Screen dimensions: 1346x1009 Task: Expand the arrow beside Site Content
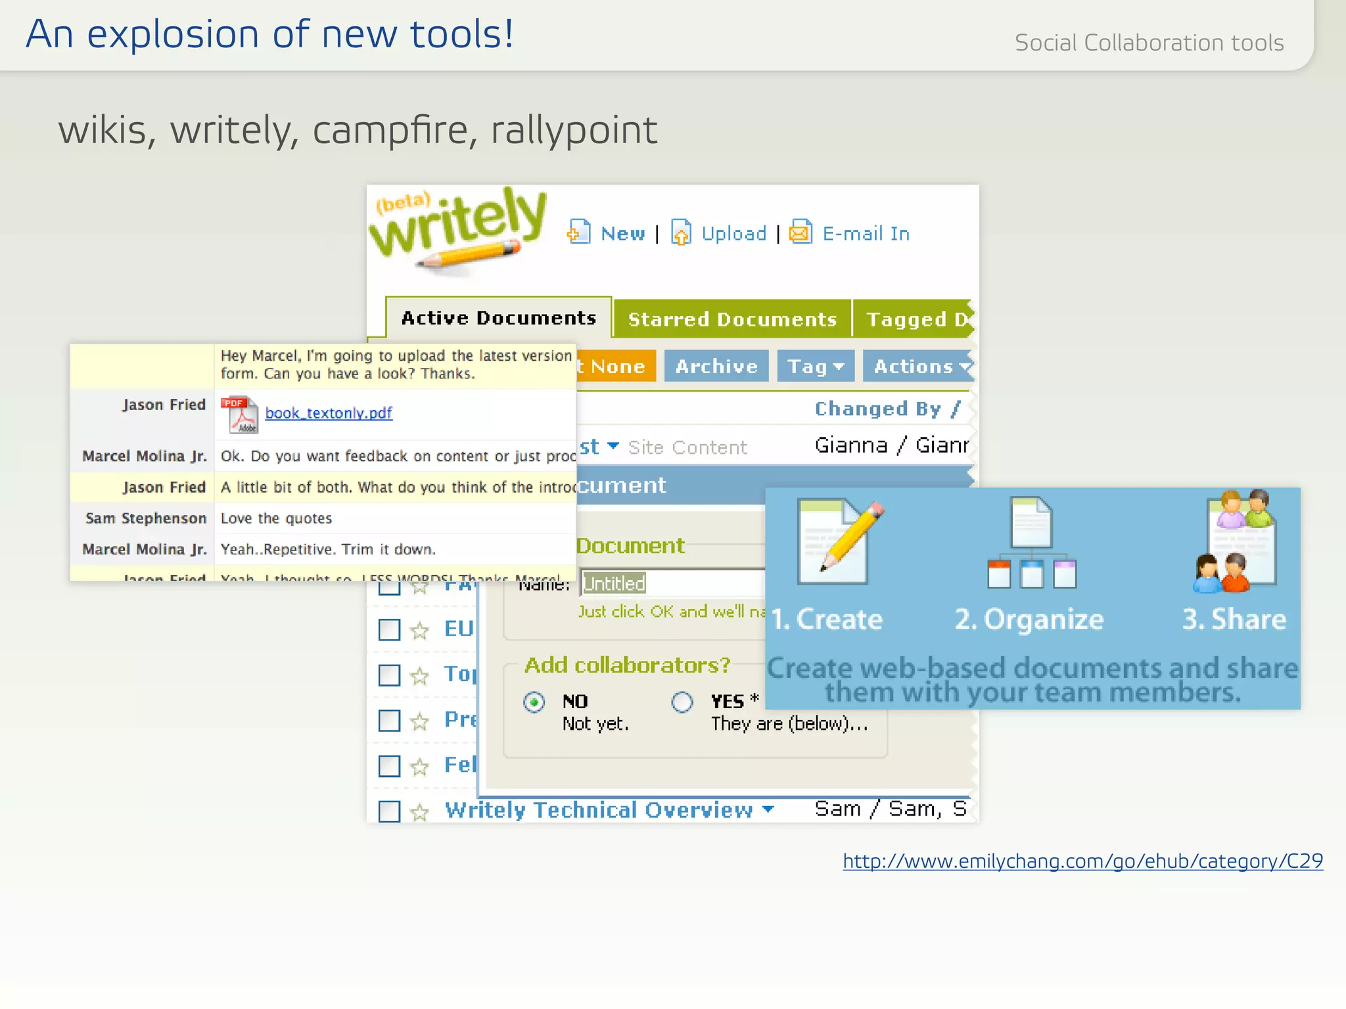point(613,446)
